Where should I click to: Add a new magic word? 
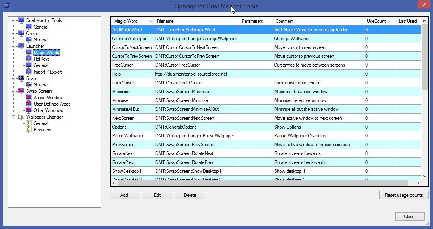tap(124, 195)
